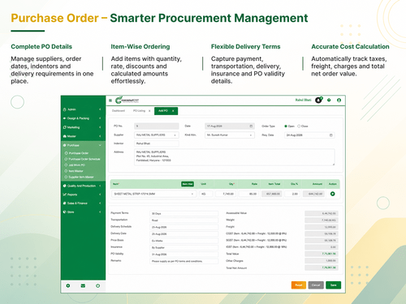
Task: Expand the Sales & Finance chevron
Action: click(100, 203)
